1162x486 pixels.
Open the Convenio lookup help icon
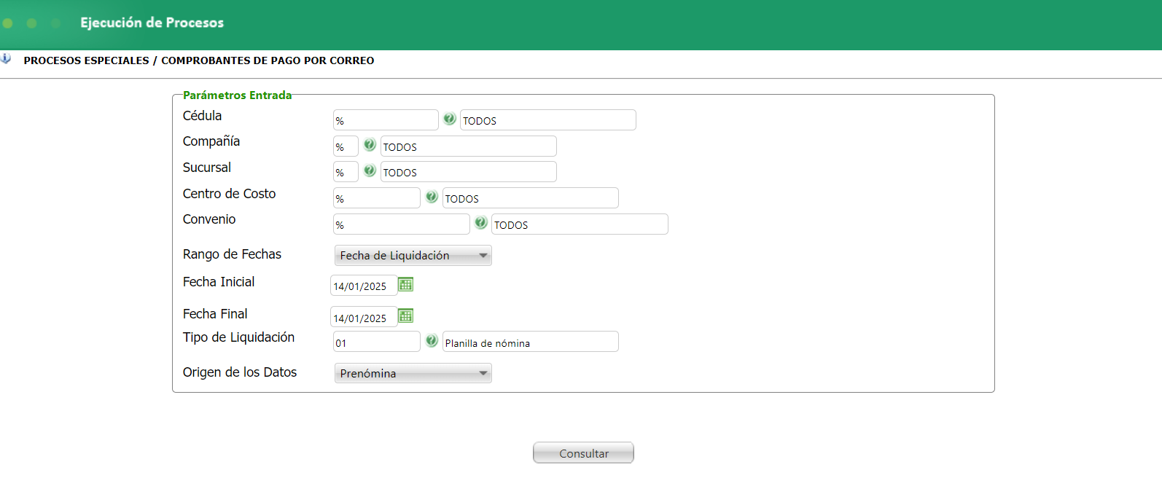click(x=480, y=222)
